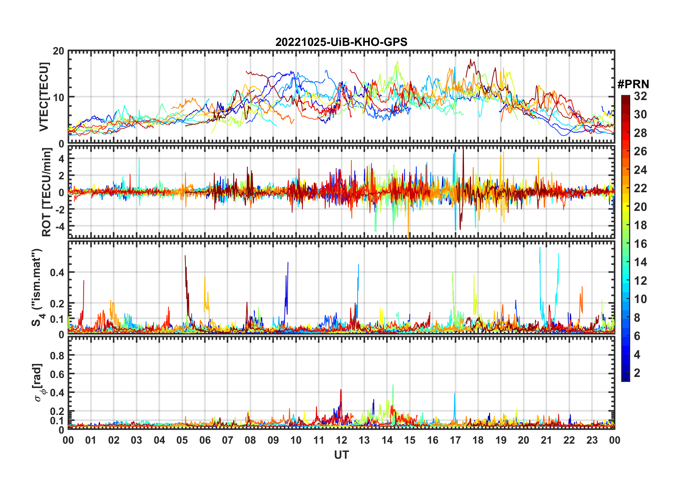Click x-axis tick label 18

pos(478,440)
